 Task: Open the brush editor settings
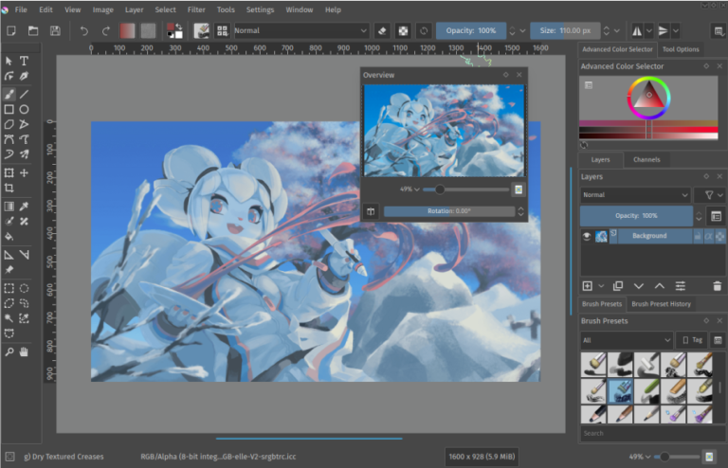coord(201,30)
